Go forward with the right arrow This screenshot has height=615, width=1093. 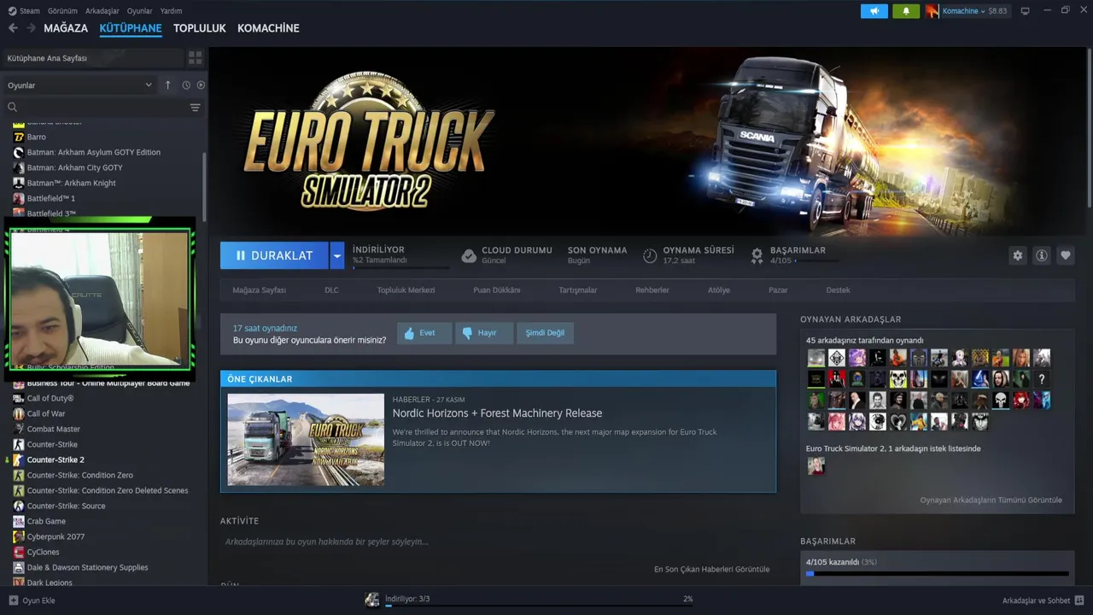tap(31, 28)
